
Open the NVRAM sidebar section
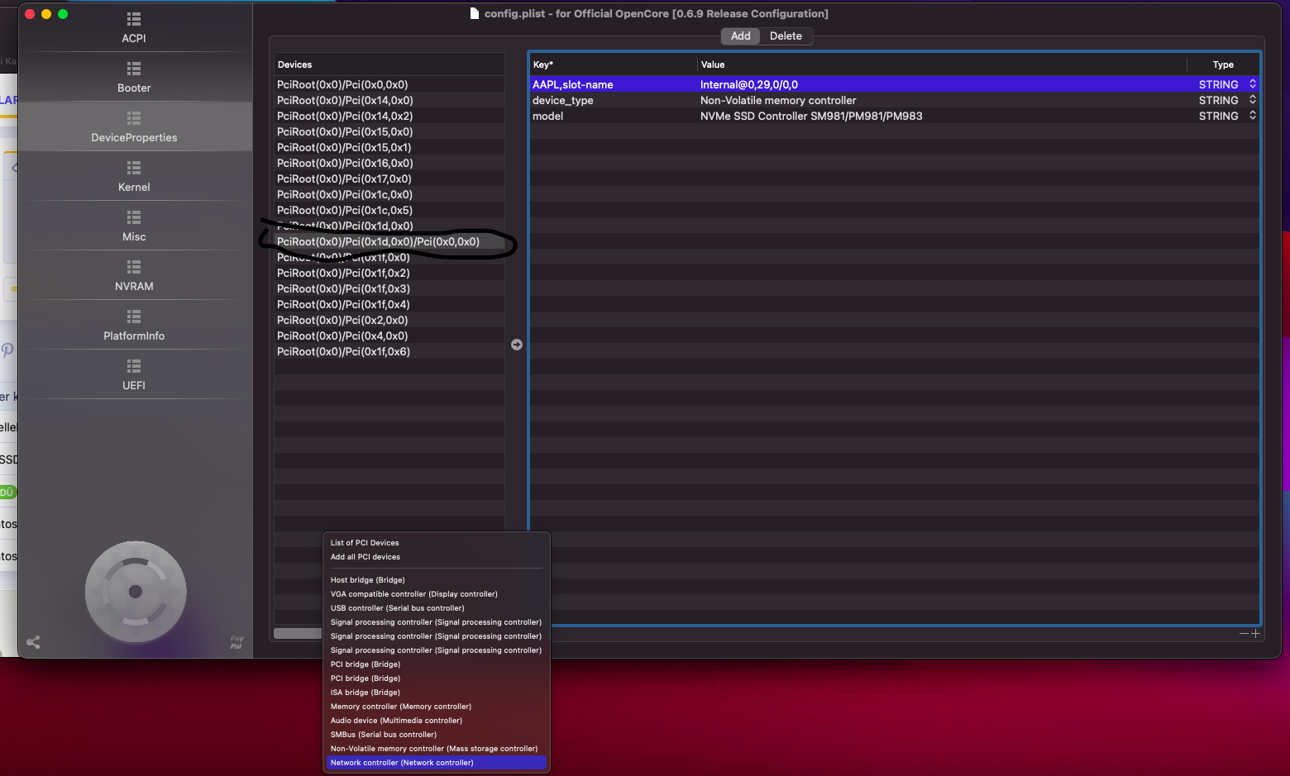tap(134, 267)
